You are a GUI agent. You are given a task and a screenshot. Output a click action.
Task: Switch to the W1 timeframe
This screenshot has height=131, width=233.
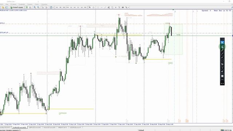click(x=82, y=7)
